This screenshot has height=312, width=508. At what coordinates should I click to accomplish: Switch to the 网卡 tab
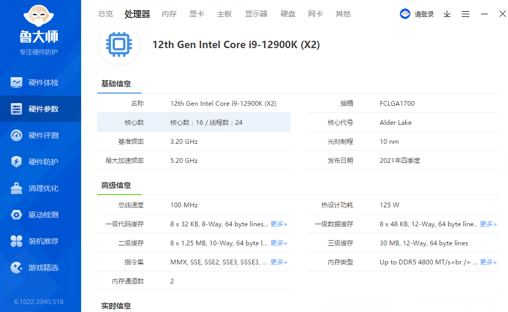point(315,14)
